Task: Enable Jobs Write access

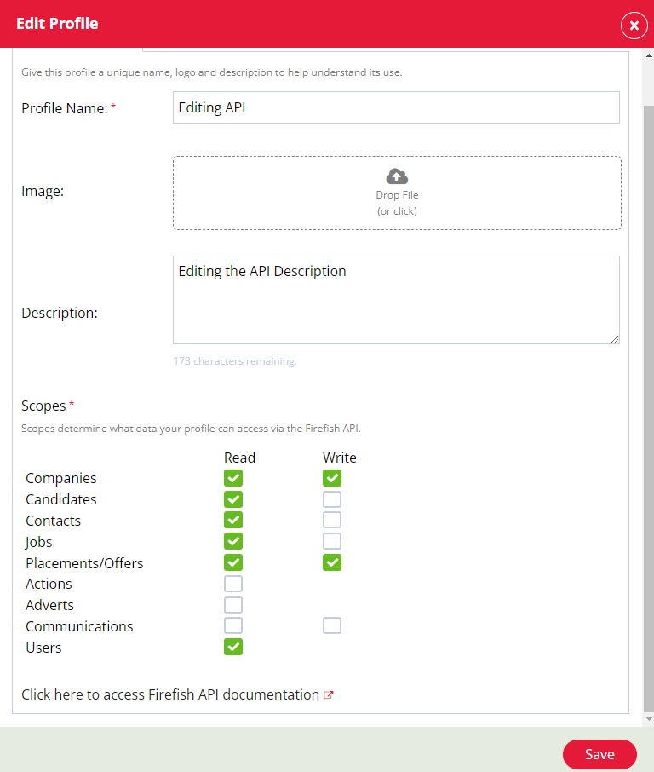Action: (331, 541)
